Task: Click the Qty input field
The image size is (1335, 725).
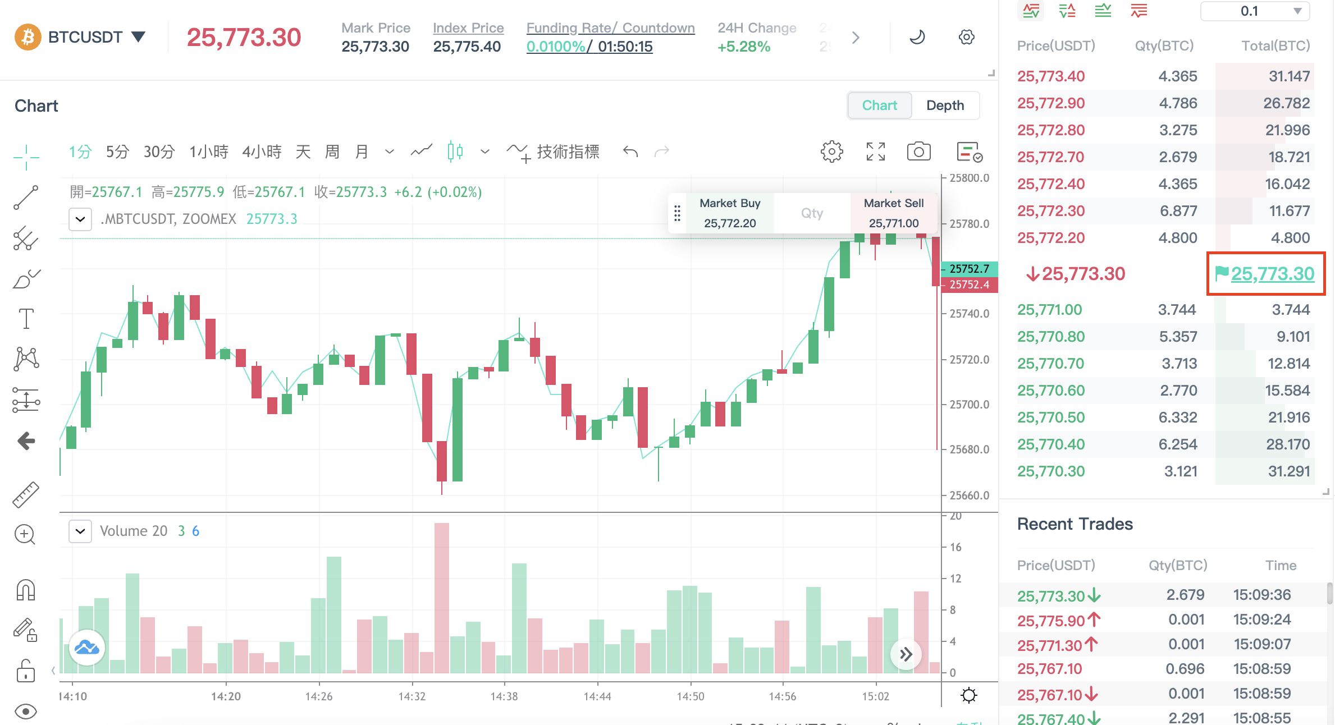Action: pyautogui.click(x=812, y=213)
